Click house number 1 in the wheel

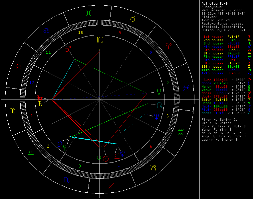coord(32,116)
